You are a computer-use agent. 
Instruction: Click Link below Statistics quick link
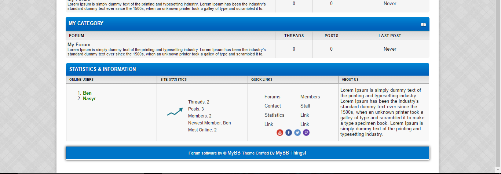[x=269, y=124]
